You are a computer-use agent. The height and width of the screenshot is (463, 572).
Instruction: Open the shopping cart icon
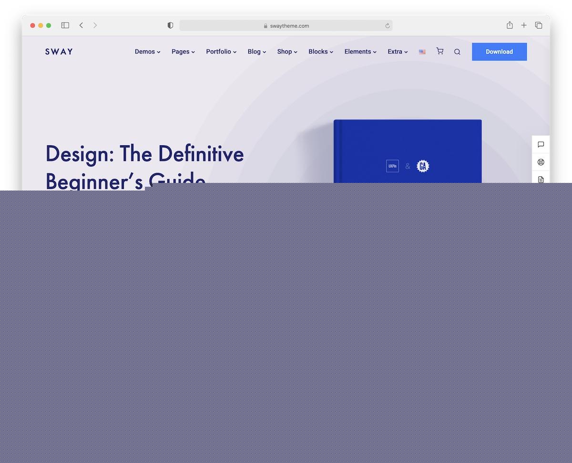tap(440, 51)
